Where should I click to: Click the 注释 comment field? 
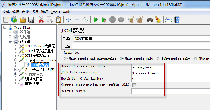141,47
